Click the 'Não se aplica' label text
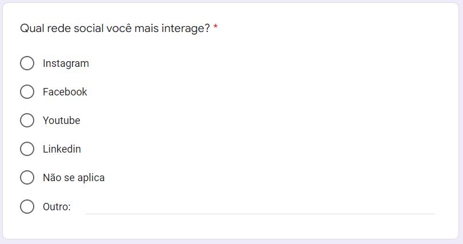The height and width of the screenshot is (244, 463). (74, 178)
